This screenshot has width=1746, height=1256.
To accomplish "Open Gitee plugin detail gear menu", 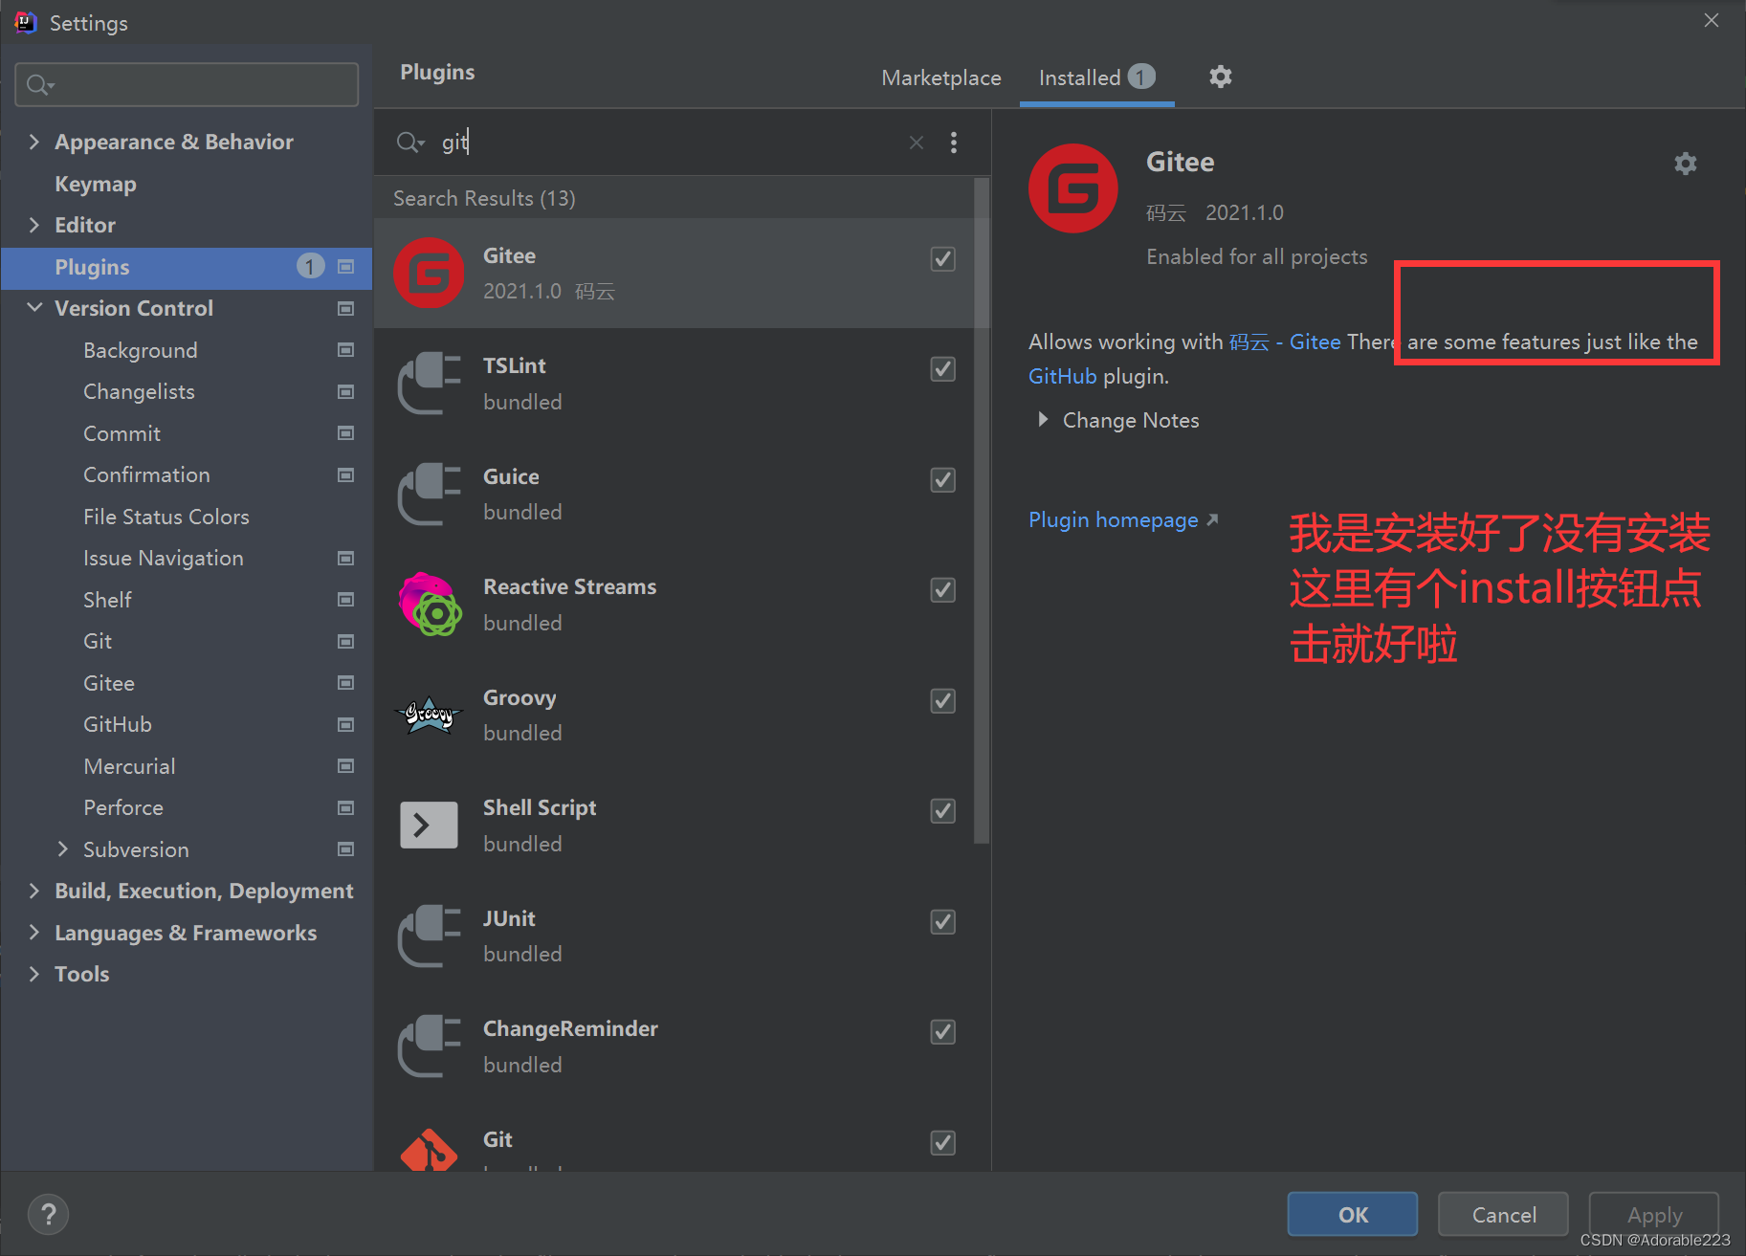I will [1685, 164].
